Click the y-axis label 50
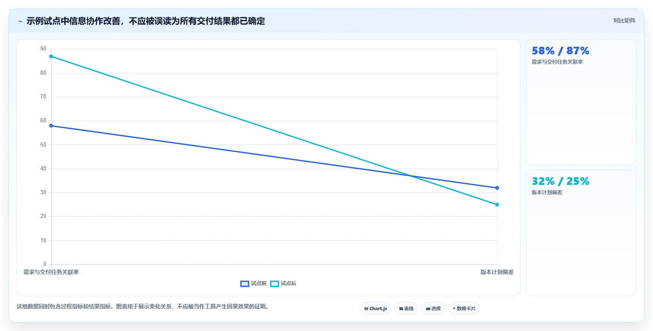This screenshot has height=331, width=653. point(43,144)
